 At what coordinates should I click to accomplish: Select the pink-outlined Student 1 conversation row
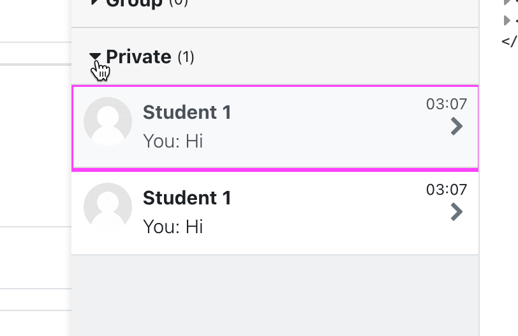[x=275, y=128]
